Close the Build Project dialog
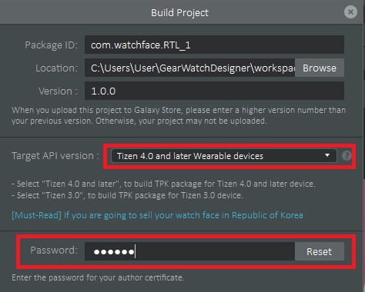Image resolution: width=365 pixels, height=292 pixels. tap(350, 12)
